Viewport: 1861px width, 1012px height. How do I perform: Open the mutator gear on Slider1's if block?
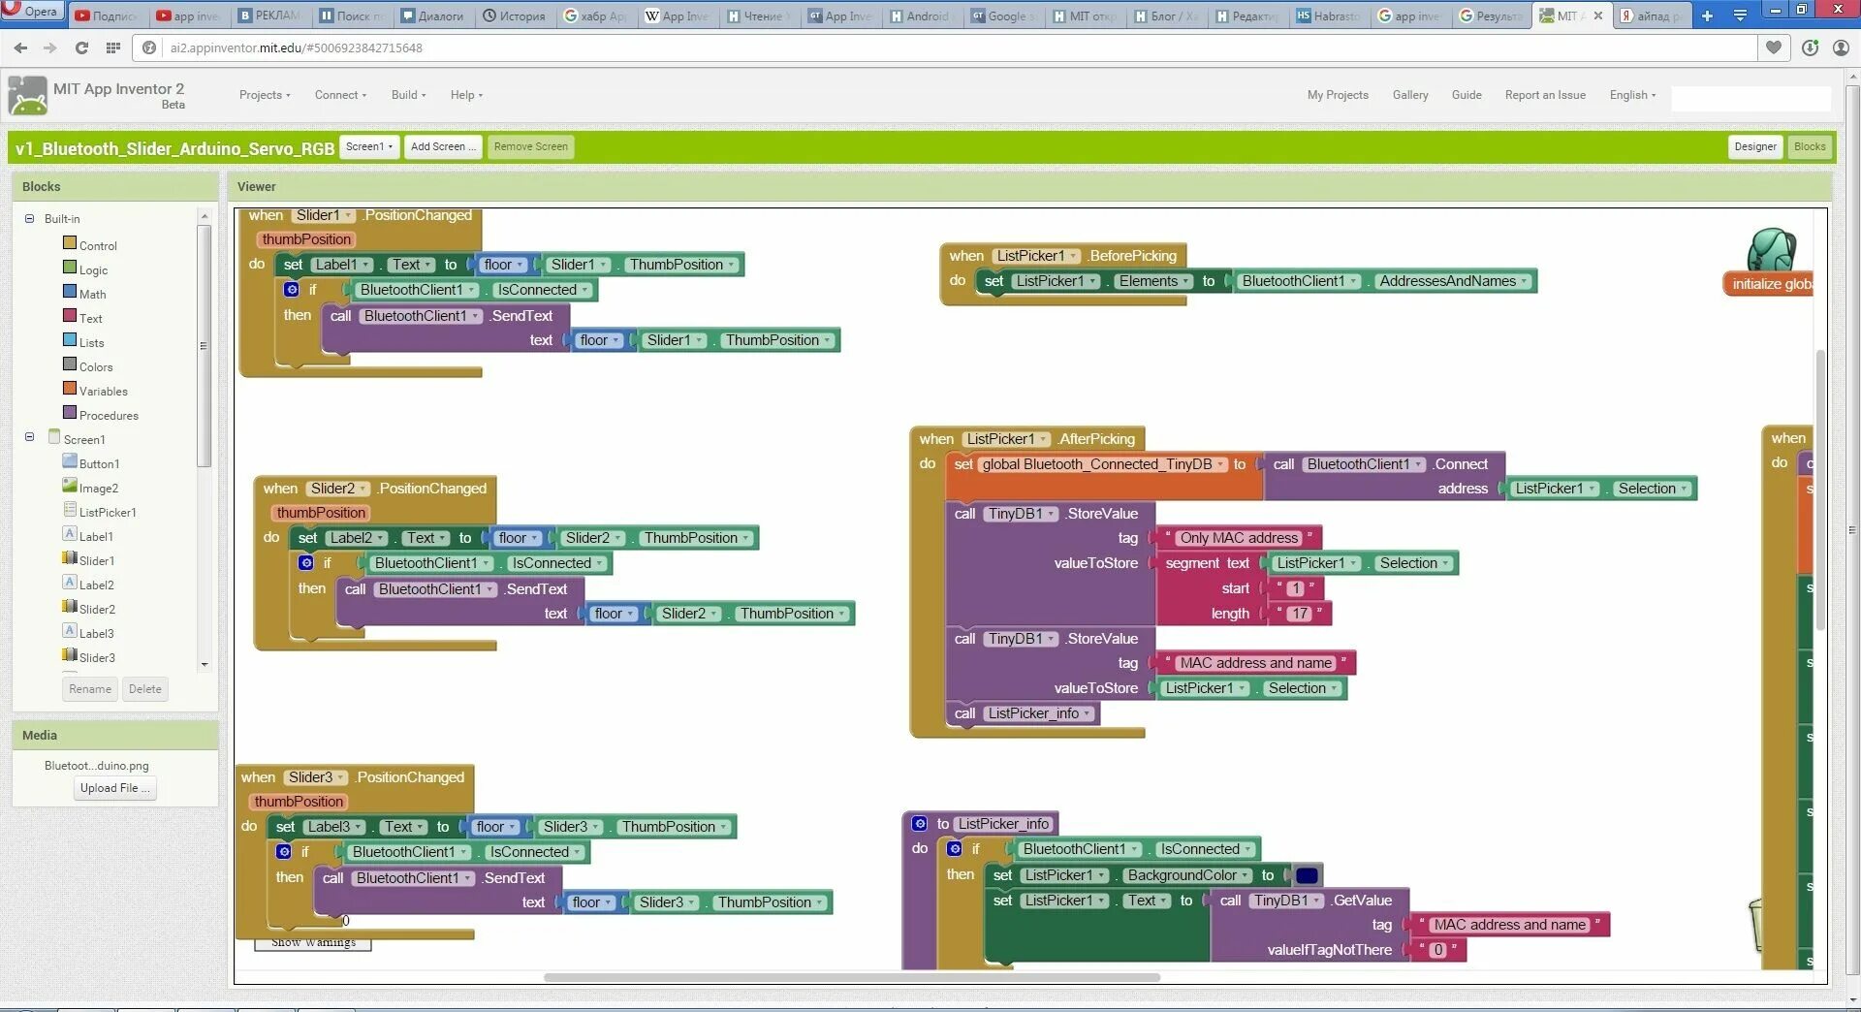pyautogui.click(x=292, y=290)
